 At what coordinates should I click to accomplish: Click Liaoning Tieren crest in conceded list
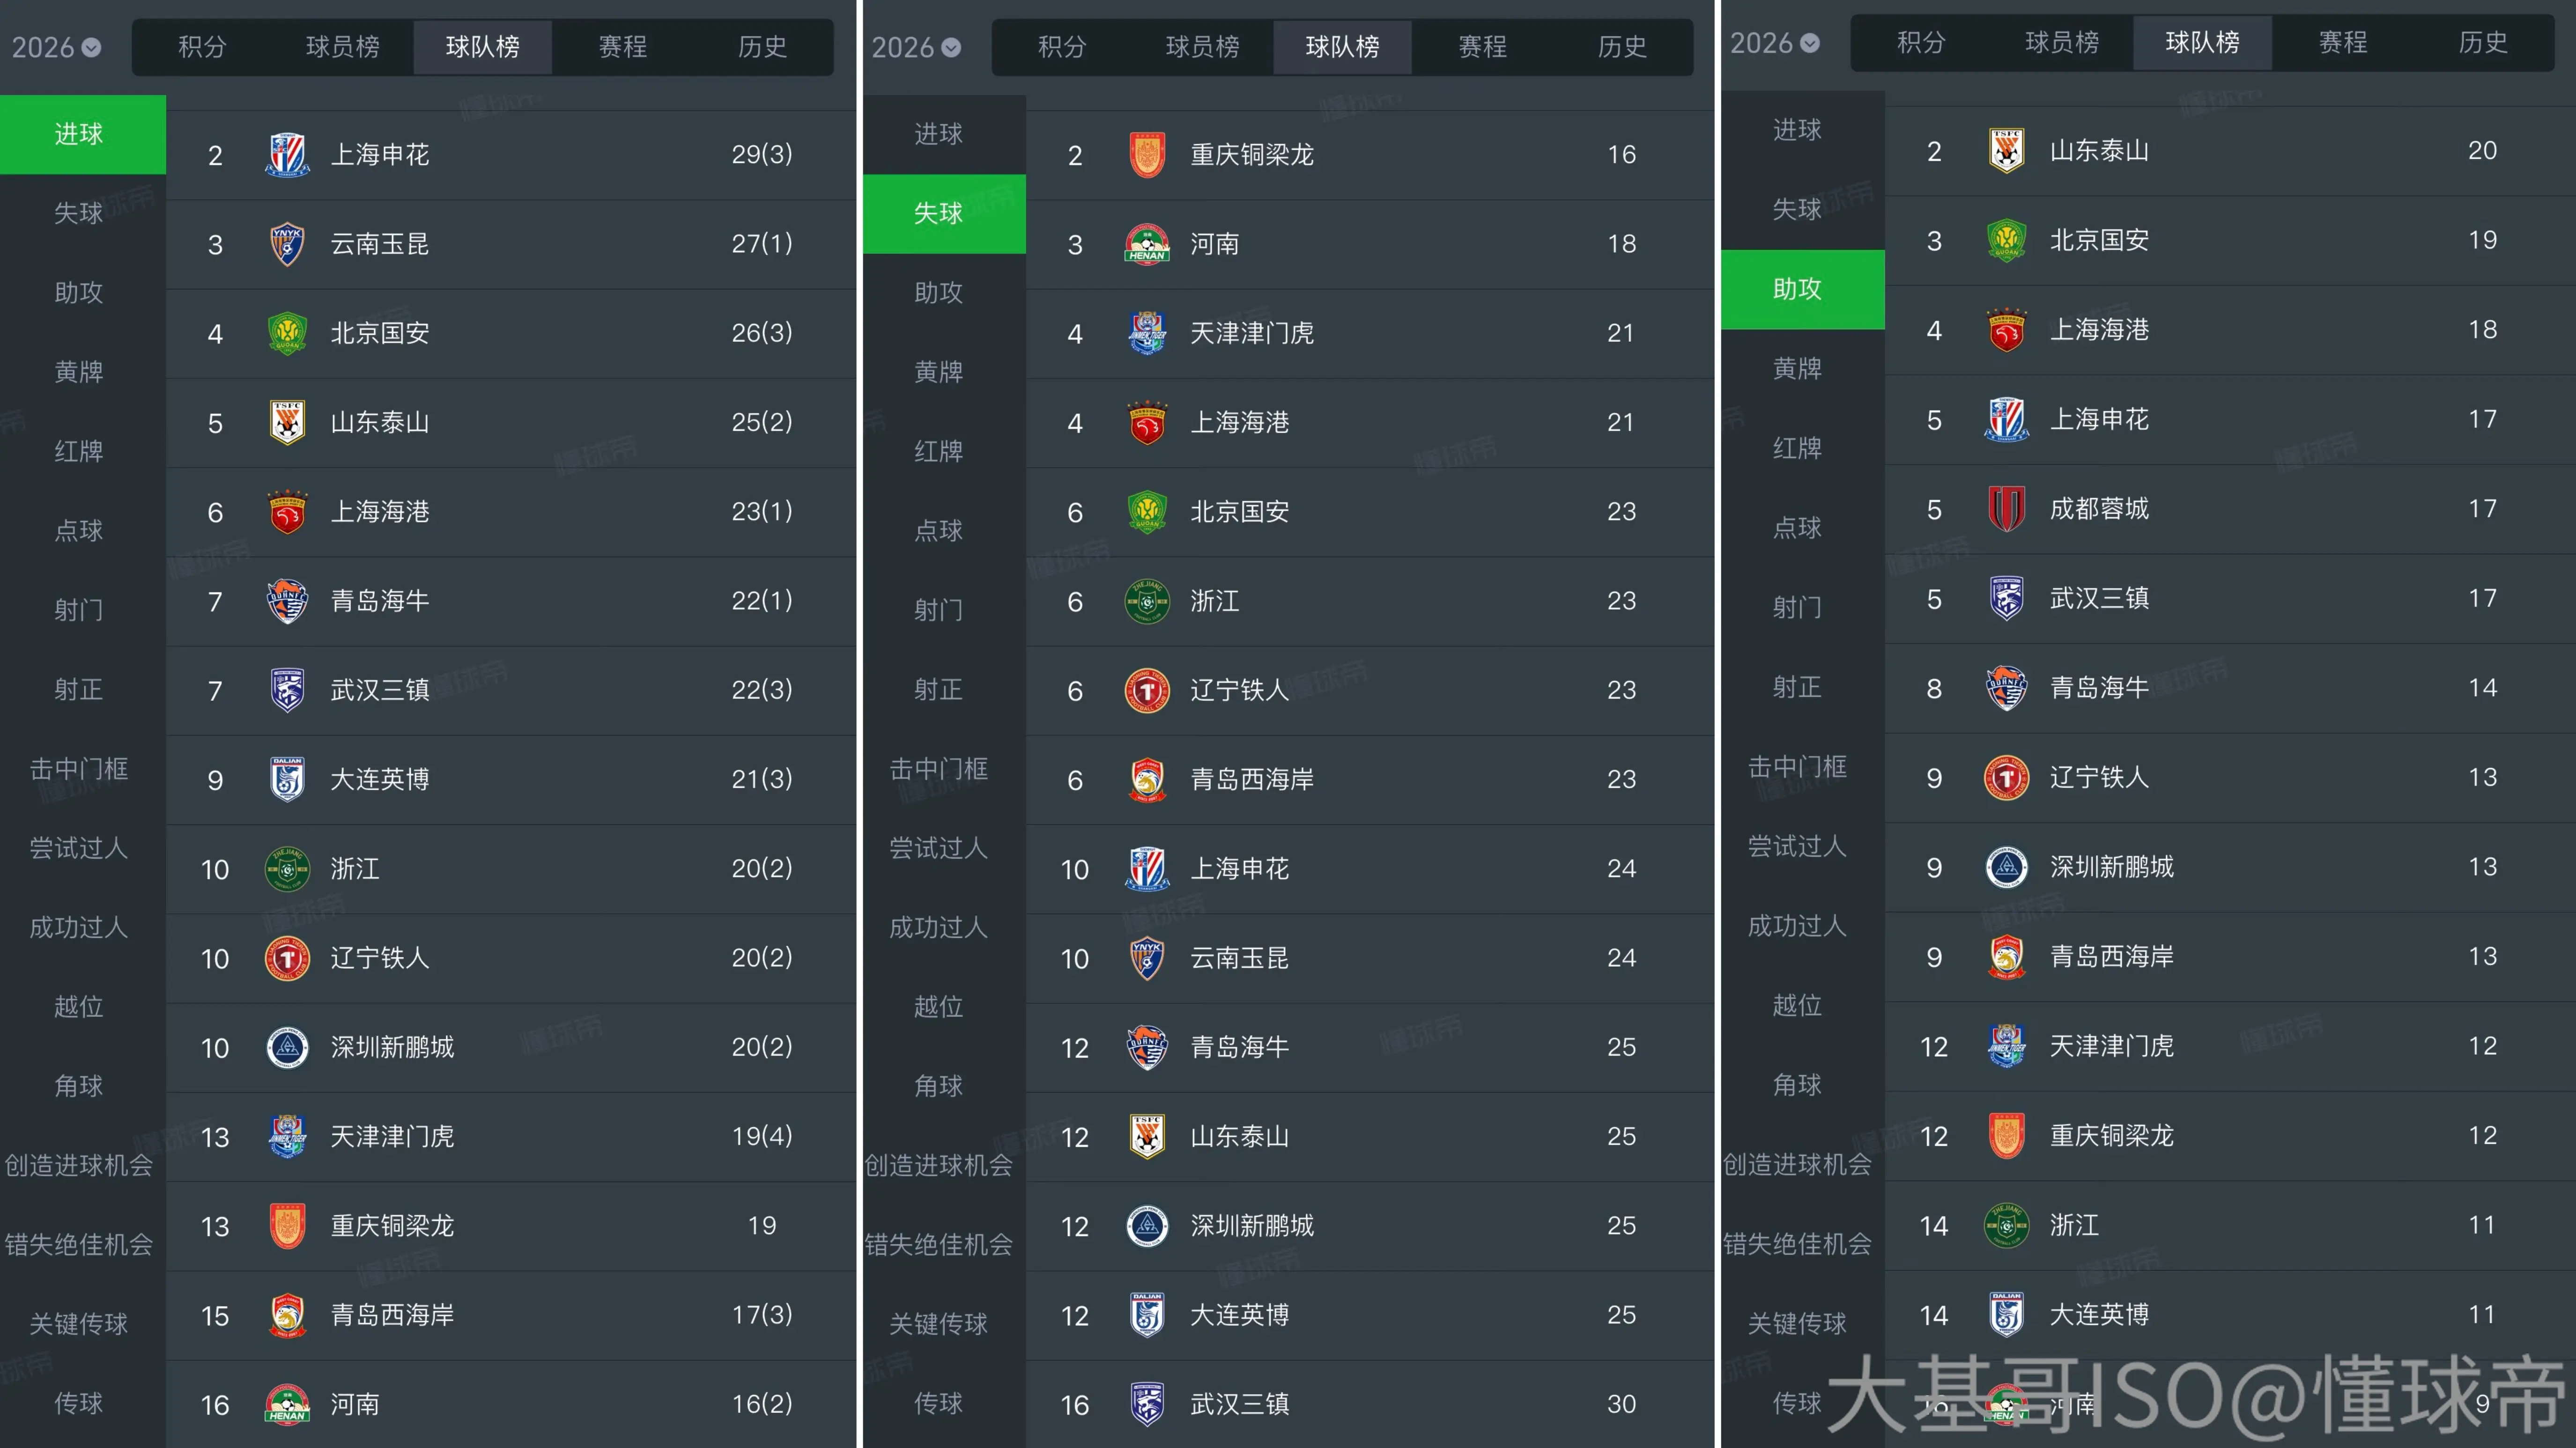[x=1147, y=691]
